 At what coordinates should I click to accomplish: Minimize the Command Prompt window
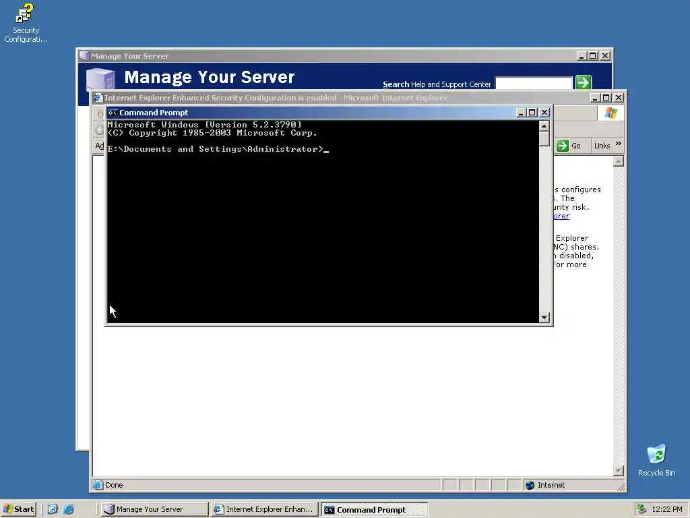pos(521,113)
